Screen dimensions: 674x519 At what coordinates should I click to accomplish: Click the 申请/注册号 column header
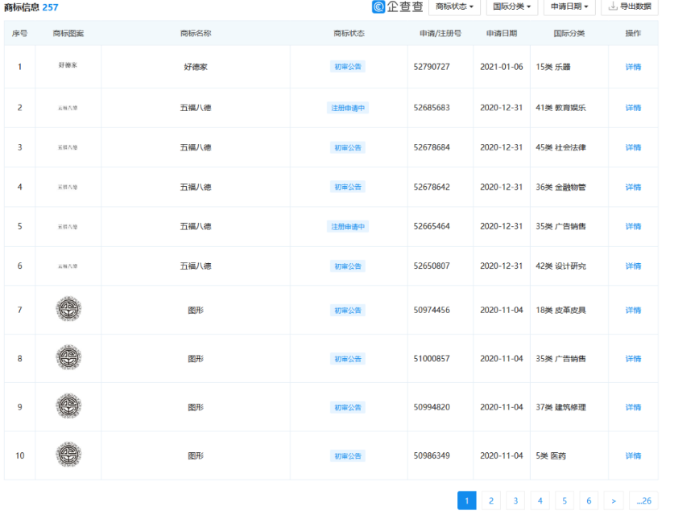coord(440,33)
